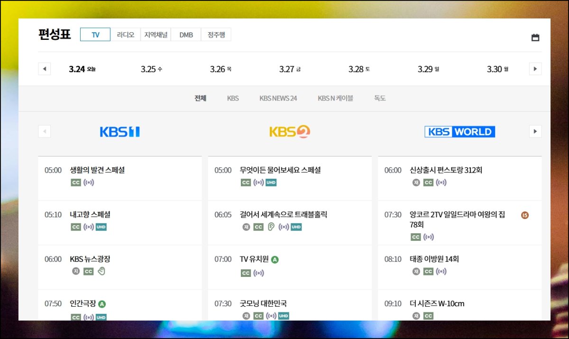The height and width of the screenshot is (339, 569).
Task: Filter channels by KBS
Action: (x=233, y=99)
